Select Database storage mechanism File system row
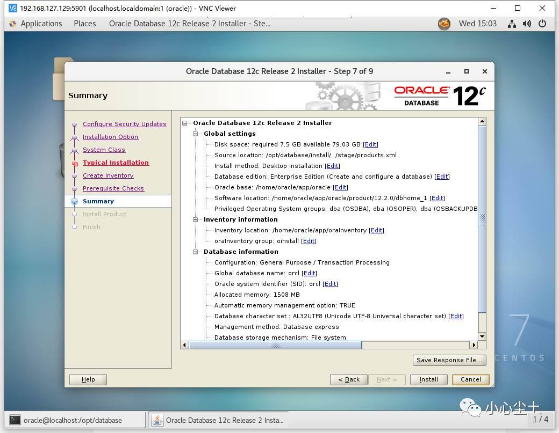This screenshot has width=559, height=433. [x=280, y=337]
